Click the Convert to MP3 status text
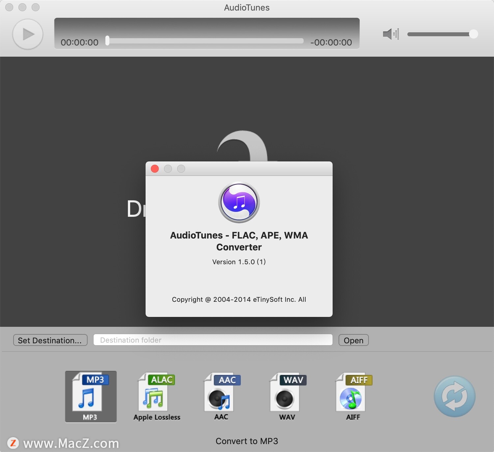 point(247,441)
